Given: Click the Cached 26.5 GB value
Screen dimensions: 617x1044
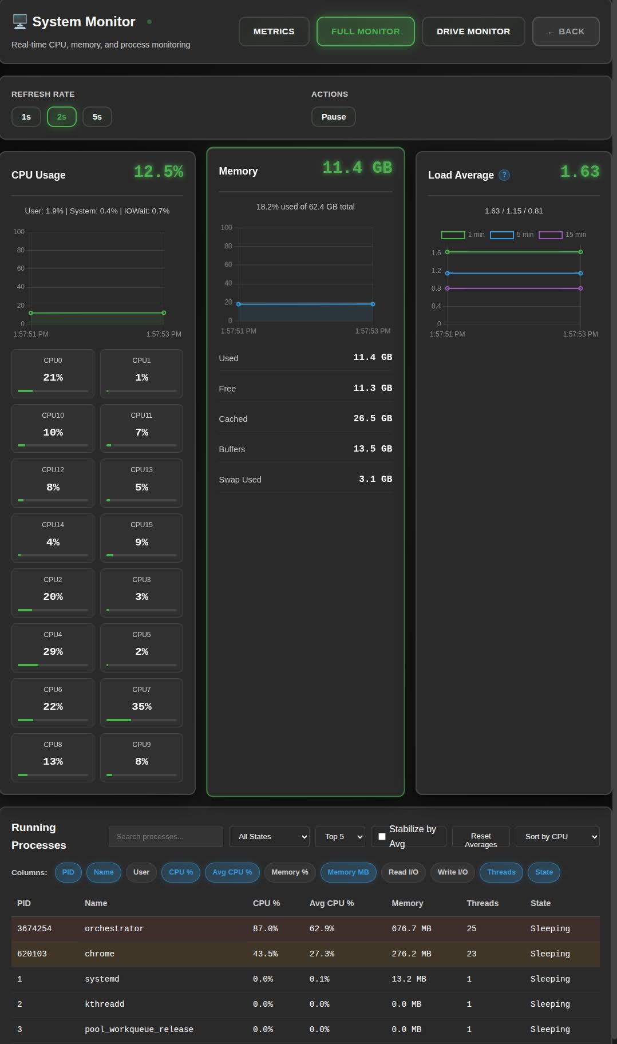Looking at the screenshot, I should coord(373,418).
